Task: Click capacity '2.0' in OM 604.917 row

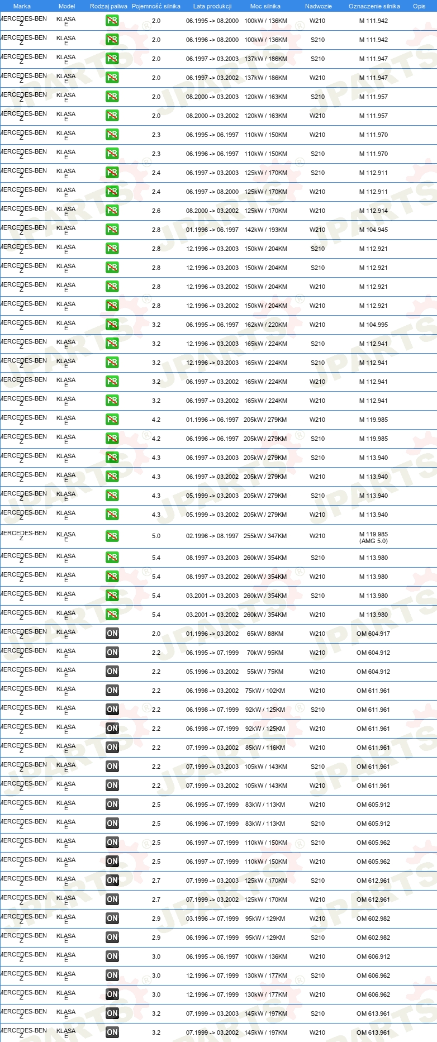Action: click(x=156, y=634)
